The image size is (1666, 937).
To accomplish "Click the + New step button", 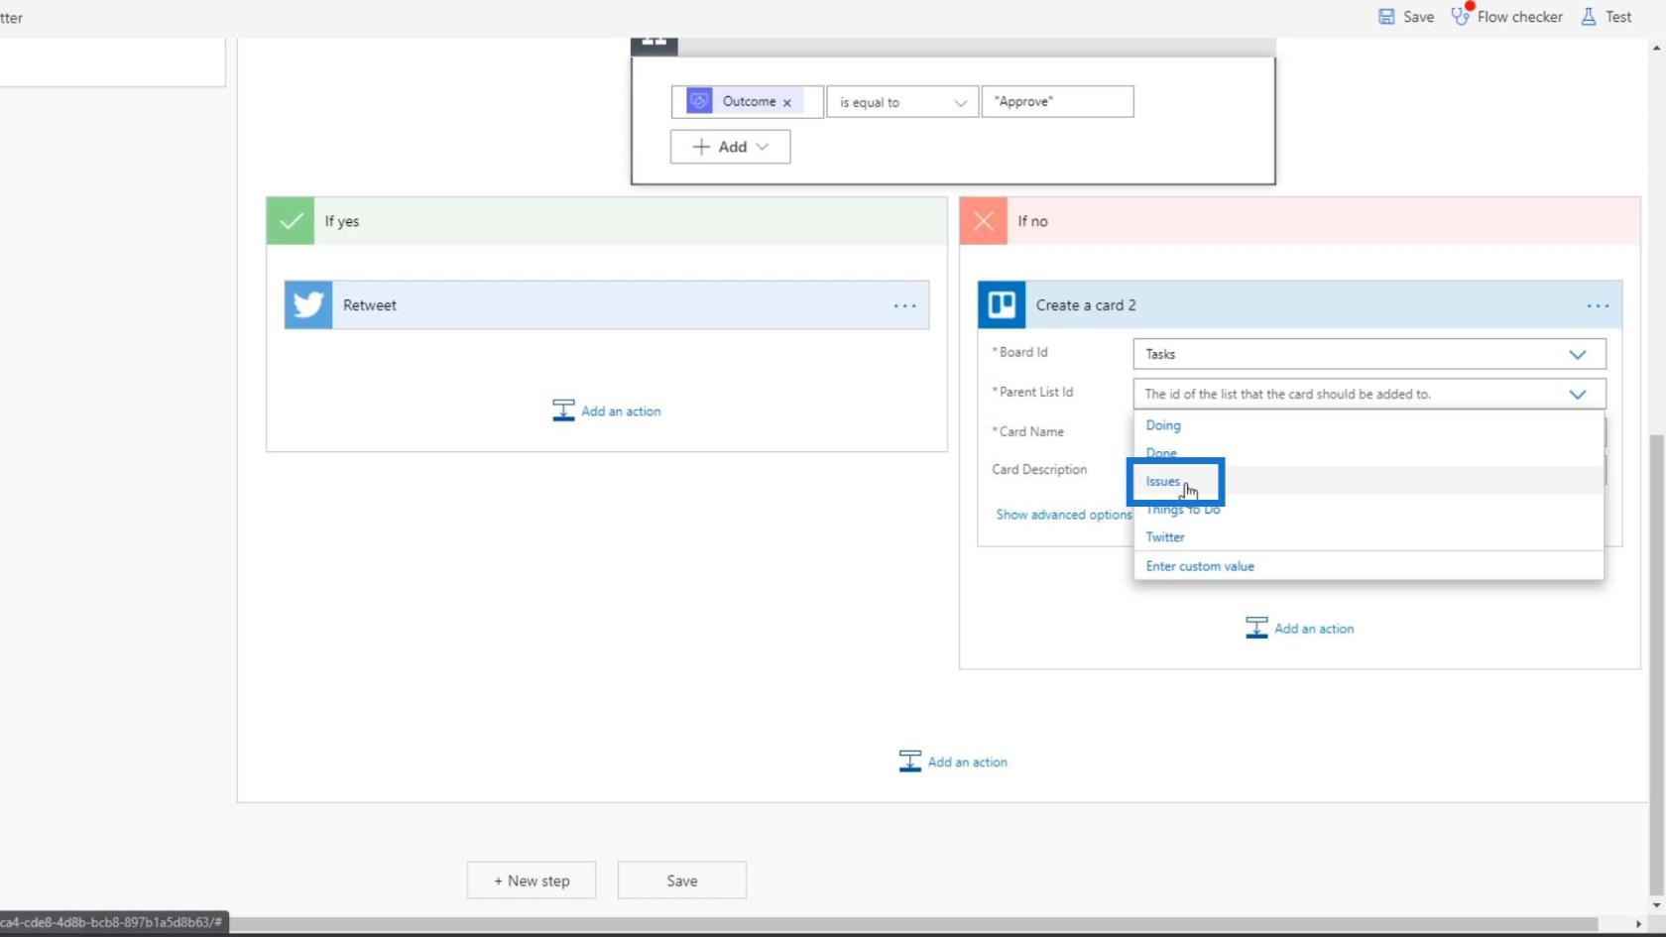I will (532, 880).
